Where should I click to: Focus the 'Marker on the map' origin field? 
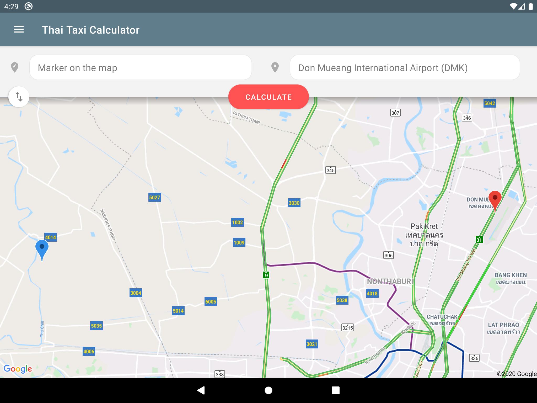click(x=141, y=67)
